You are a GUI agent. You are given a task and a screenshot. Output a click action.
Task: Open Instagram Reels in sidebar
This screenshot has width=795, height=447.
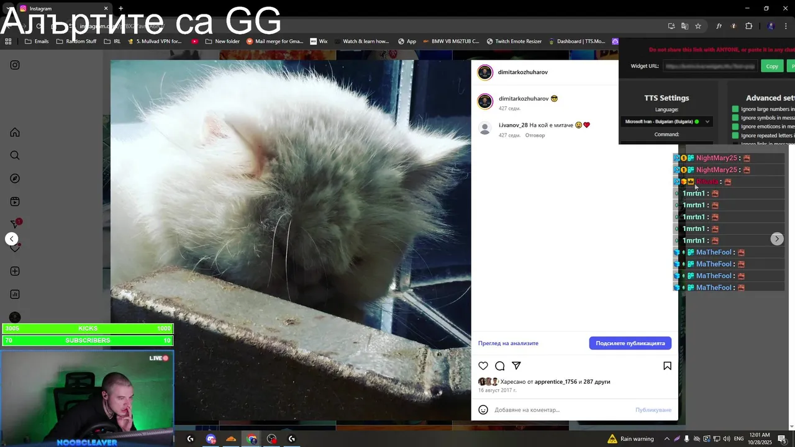pyautogui.click(x=15, y=202)
